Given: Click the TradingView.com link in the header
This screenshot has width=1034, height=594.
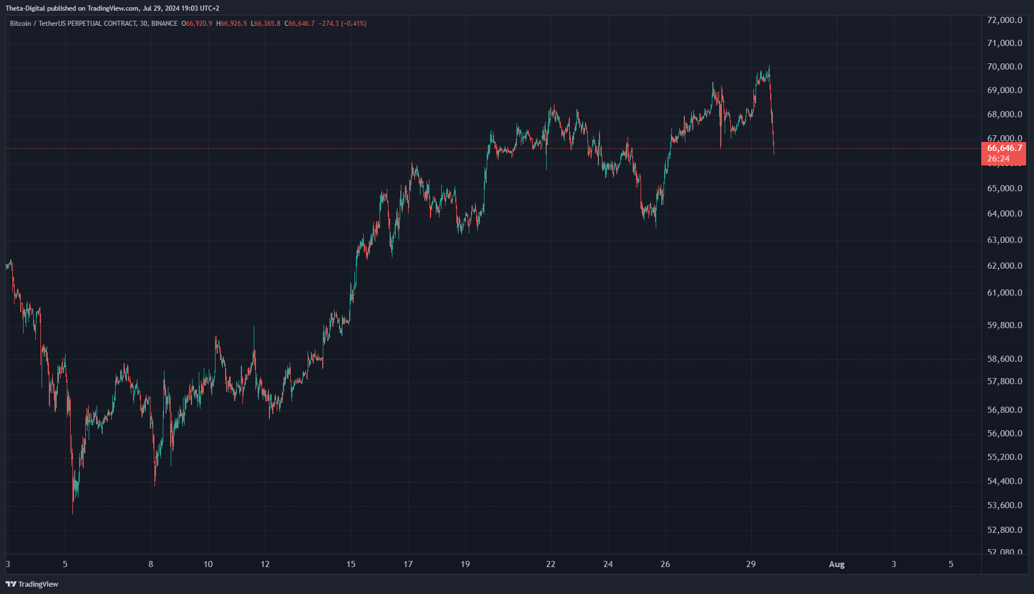Looking at the screenshot, I should pyautogui.click(x=113, y=8).
